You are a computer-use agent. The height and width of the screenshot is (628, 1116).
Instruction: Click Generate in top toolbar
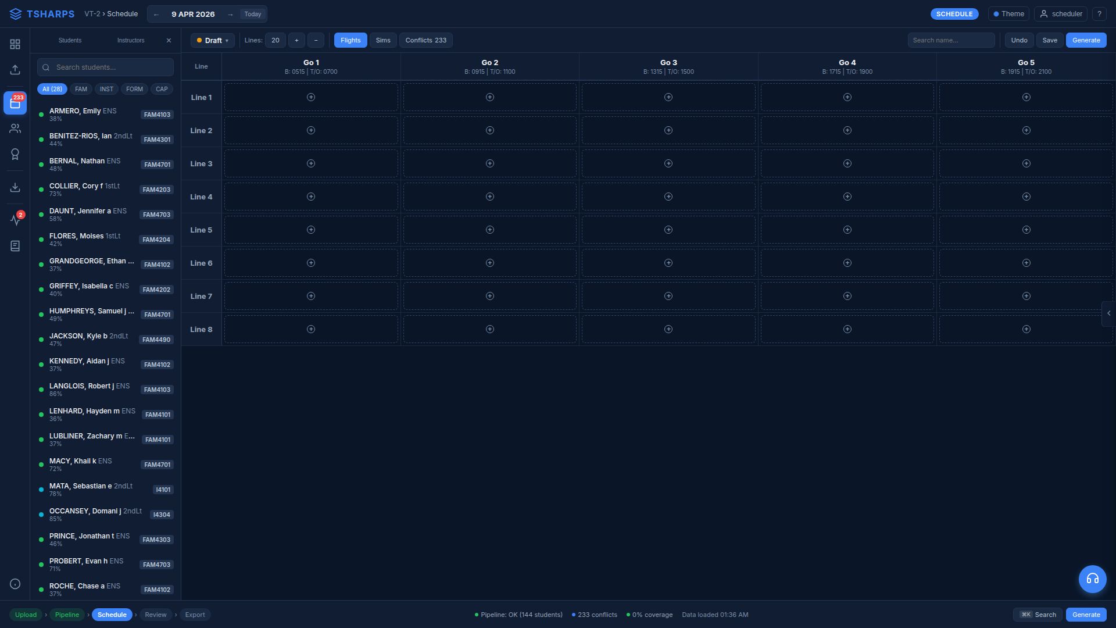pyautogui.click(x=1086, y=40)
